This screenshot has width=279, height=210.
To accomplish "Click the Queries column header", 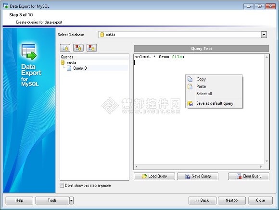I will [x=94, y=57].
